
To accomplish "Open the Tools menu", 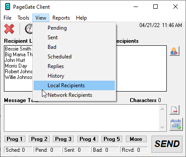I will click(x=23, y=18).
